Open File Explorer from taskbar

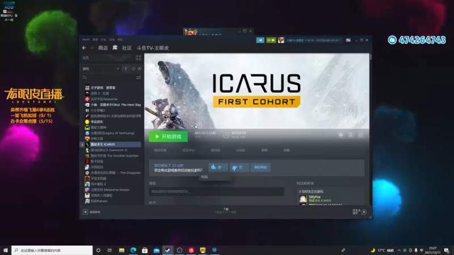(x=121, y=250)
